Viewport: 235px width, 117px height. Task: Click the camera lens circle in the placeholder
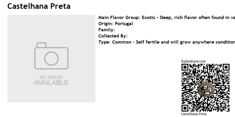51,59
